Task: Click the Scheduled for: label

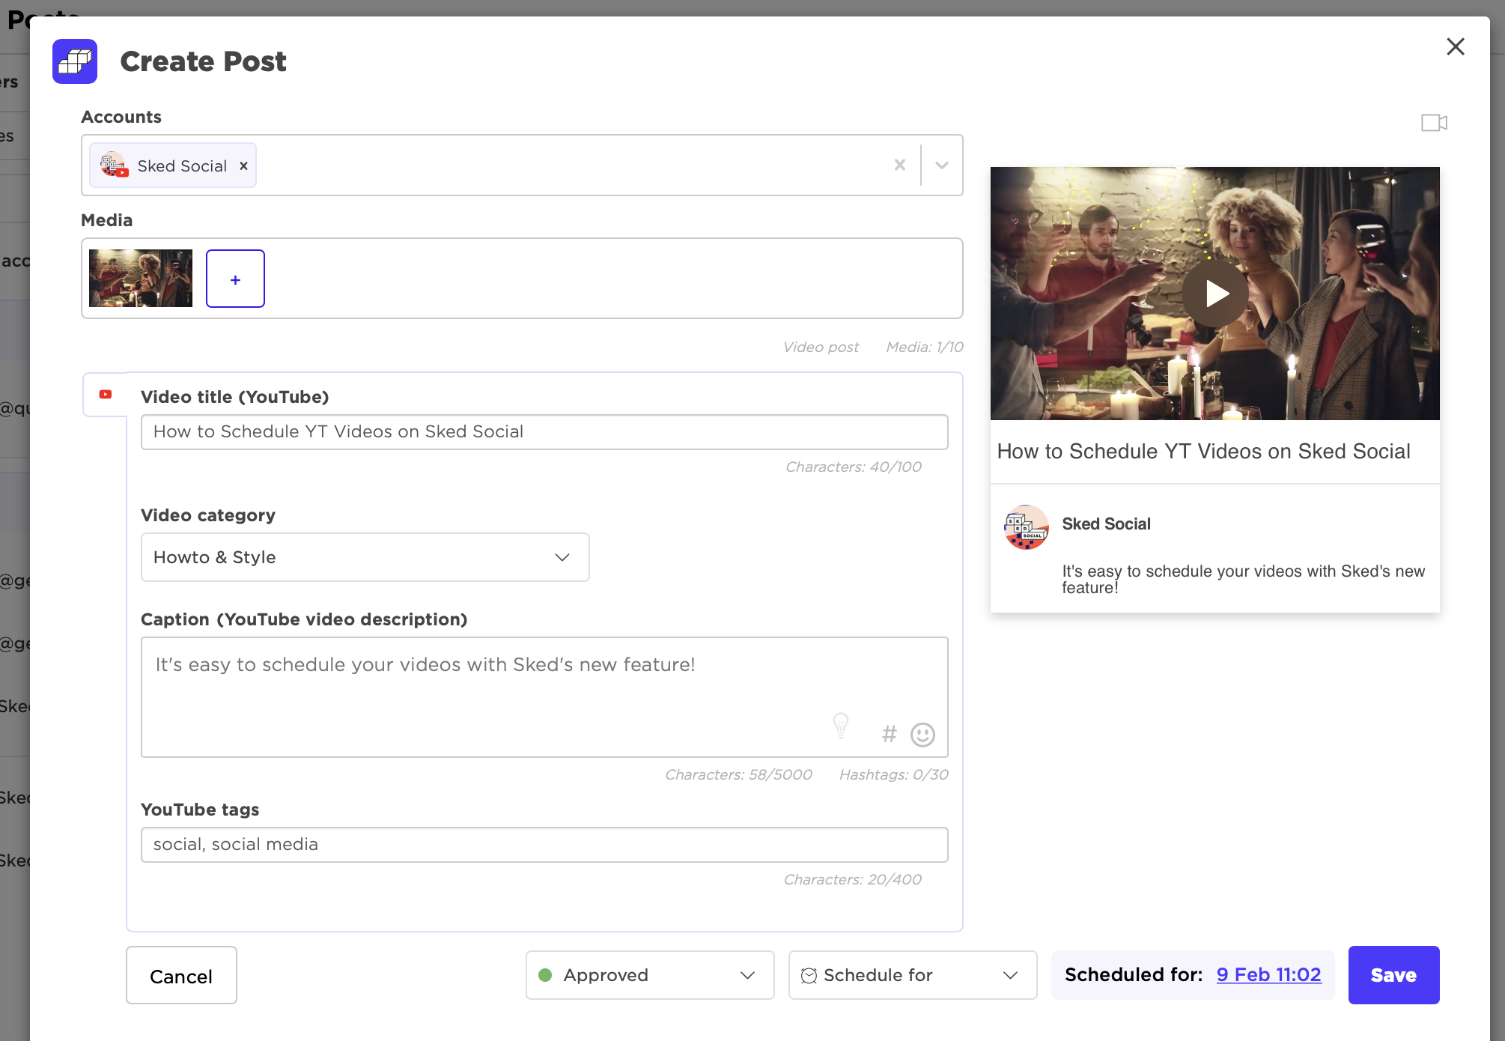Action: pyautogui.click(x=1134, y=974)
